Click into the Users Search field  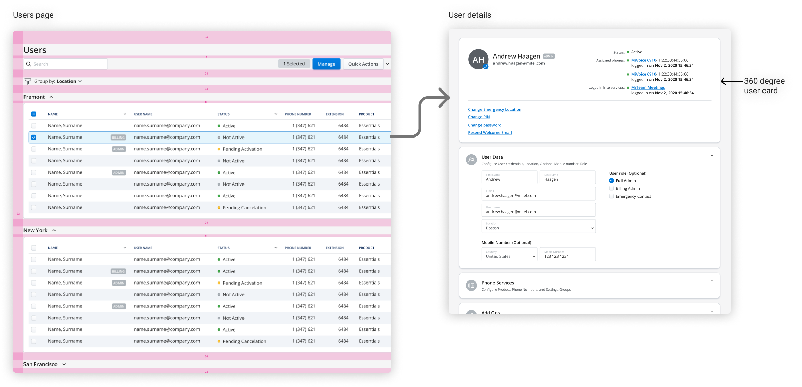click(x=68, y=64)
